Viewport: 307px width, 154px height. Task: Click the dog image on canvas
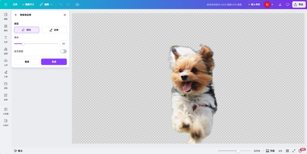[x=193, y=94]
